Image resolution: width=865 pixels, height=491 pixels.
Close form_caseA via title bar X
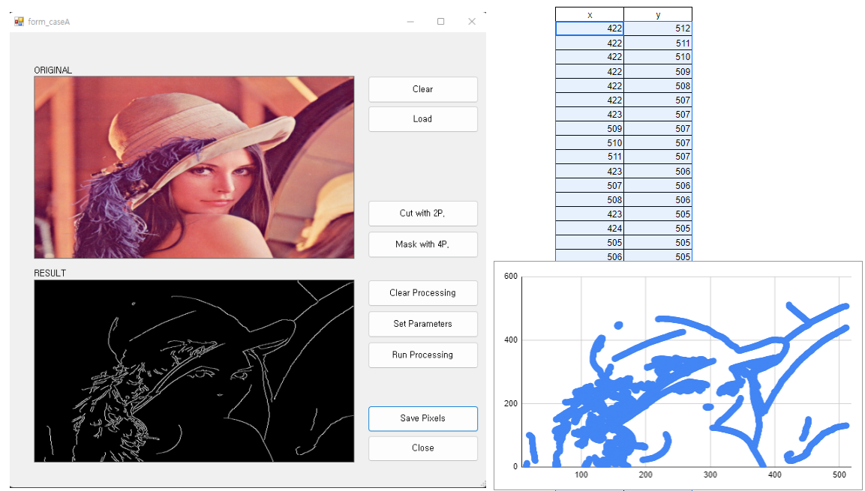pos(472,22)
